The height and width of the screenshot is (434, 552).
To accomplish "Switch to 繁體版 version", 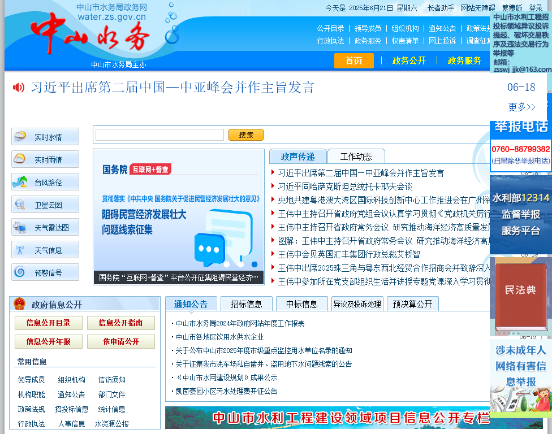I will click(512, 8).
